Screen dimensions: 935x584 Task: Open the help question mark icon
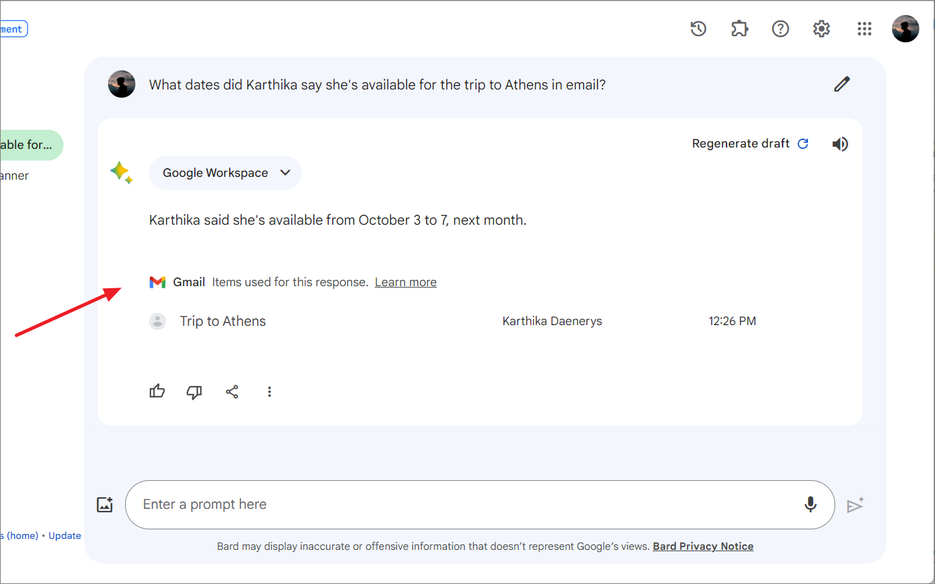781,29
